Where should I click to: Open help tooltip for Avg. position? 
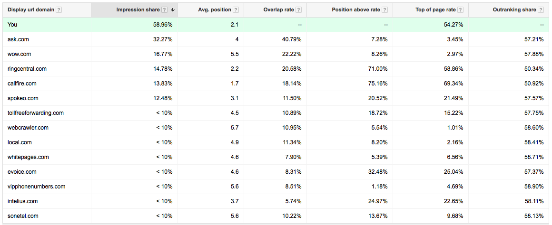coord(236,10)
